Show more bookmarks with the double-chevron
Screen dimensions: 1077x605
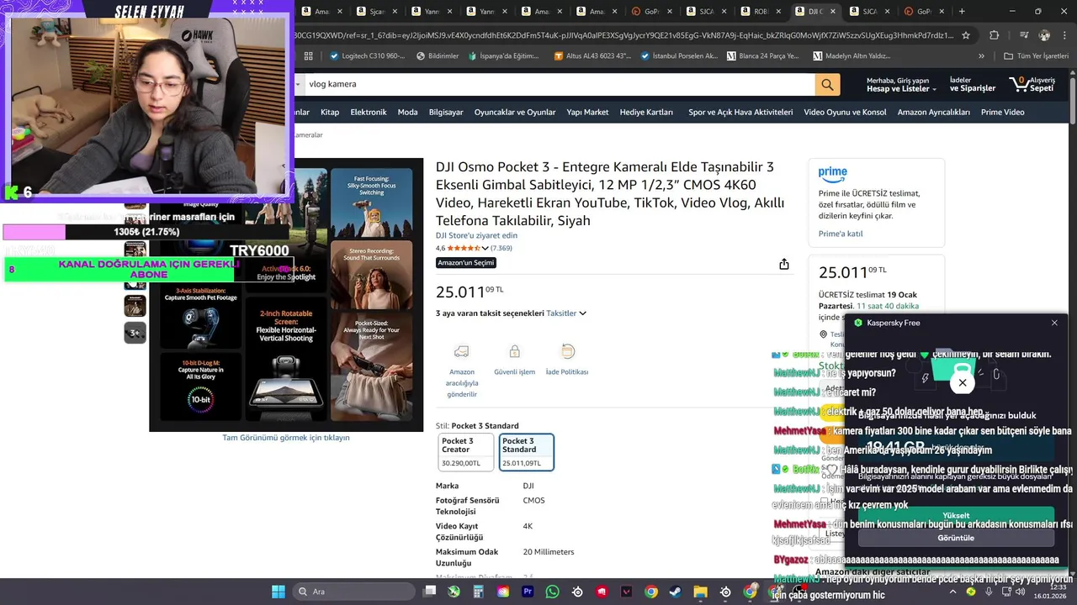[x=981, y=56]
